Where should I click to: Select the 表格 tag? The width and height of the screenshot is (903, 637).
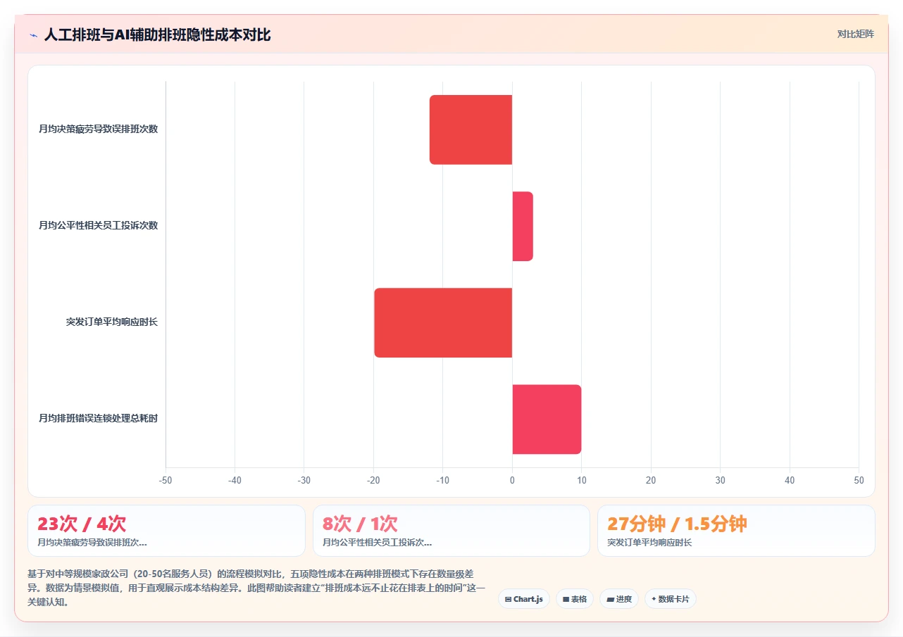click(575, 599)
